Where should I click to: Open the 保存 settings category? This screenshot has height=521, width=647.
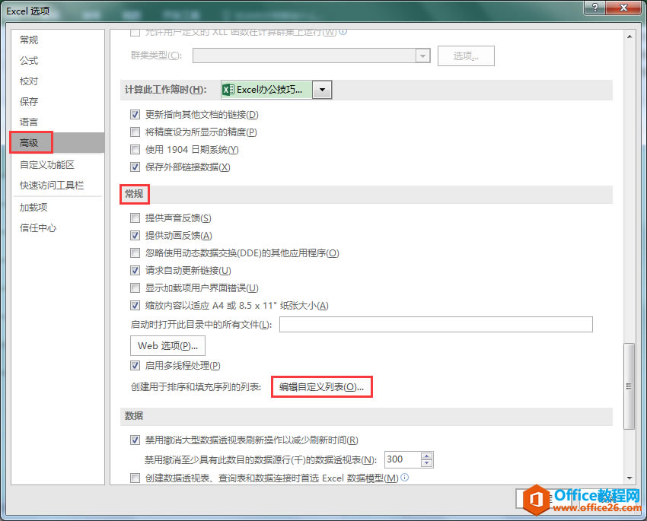click(58, 101)
